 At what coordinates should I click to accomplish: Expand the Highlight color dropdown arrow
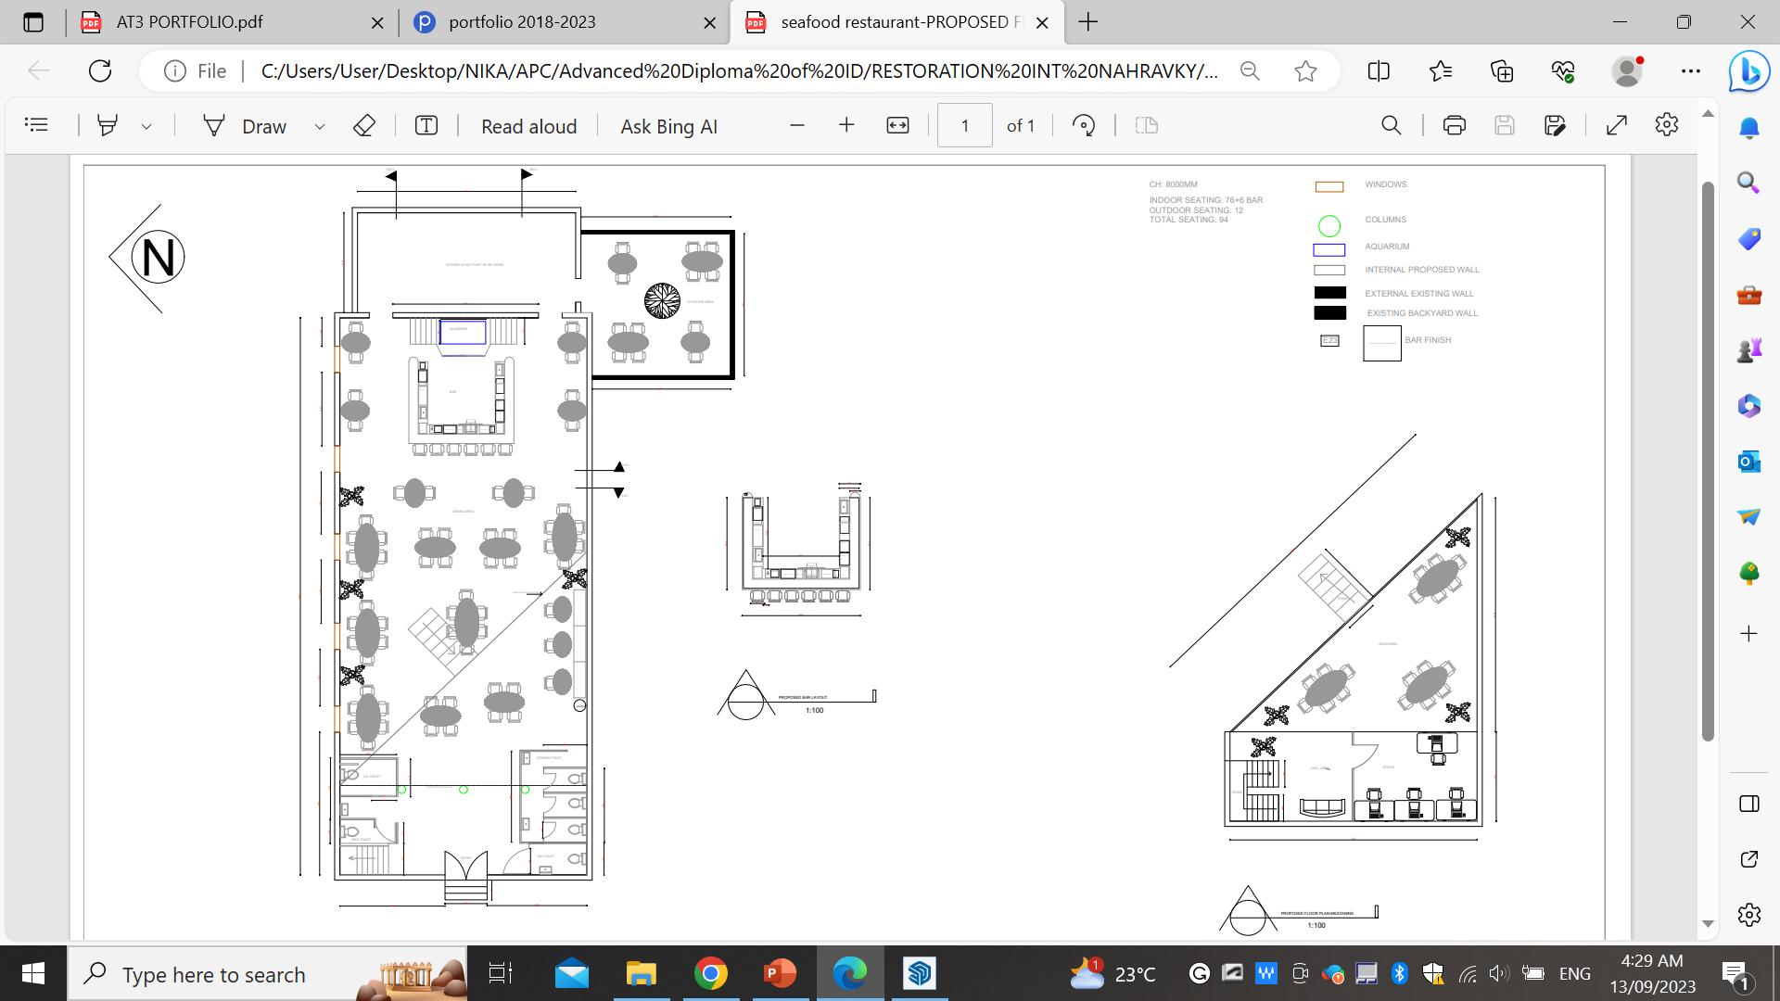[x=146, y=126]
